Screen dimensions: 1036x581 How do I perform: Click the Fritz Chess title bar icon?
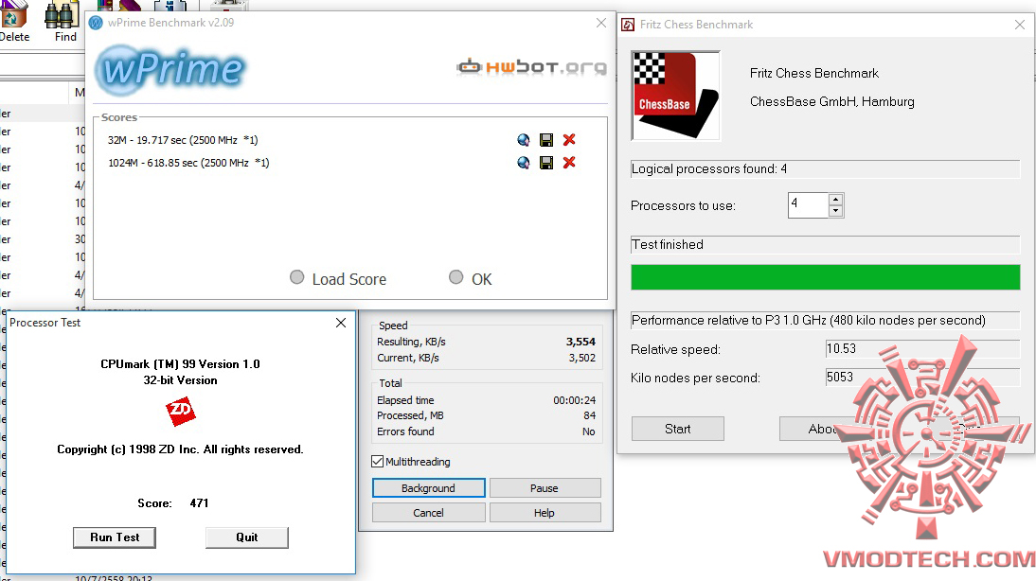629,26
